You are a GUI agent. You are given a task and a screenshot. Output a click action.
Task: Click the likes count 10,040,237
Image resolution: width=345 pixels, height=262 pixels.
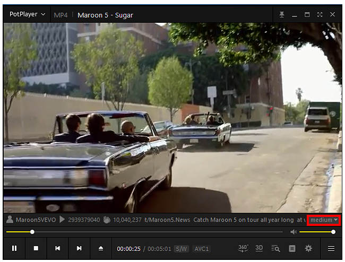point(127,220)
